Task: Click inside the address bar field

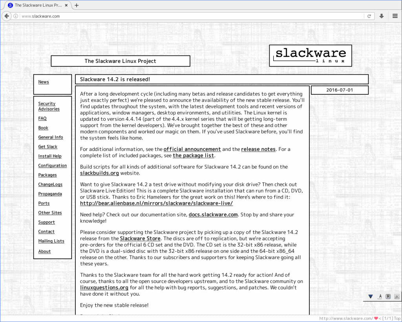Action: click(x=157, y=16)
